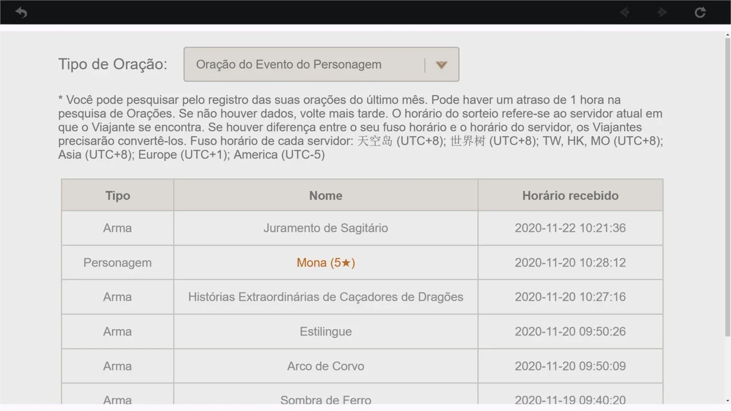Click Arma cell in Arco de Corvo row
The image size is (731, 411).
[x=117, y=366]
